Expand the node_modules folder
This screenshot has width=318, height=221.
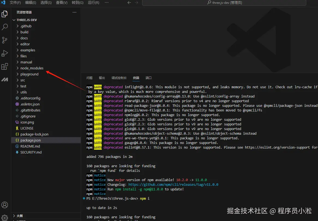pos(17,68)
